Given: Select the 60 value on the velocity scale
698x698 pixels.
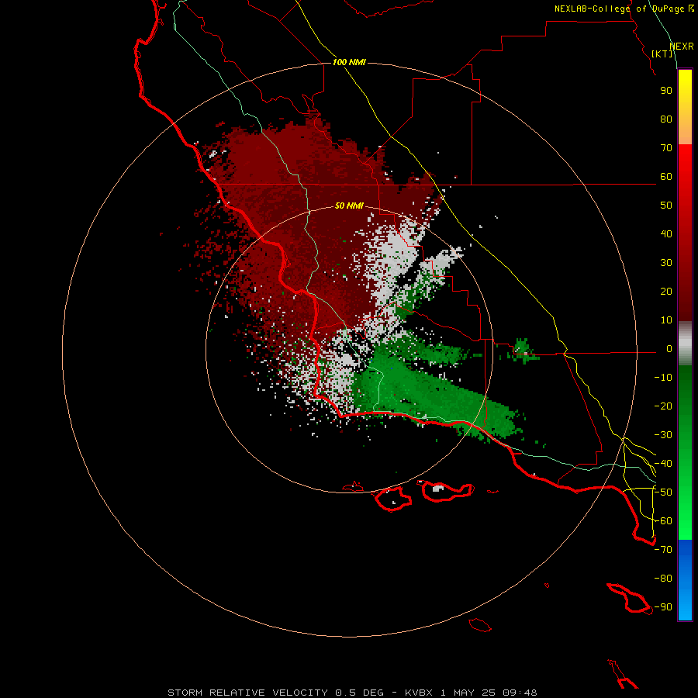Looking at the screenshot, I should [x=666, y=176].
